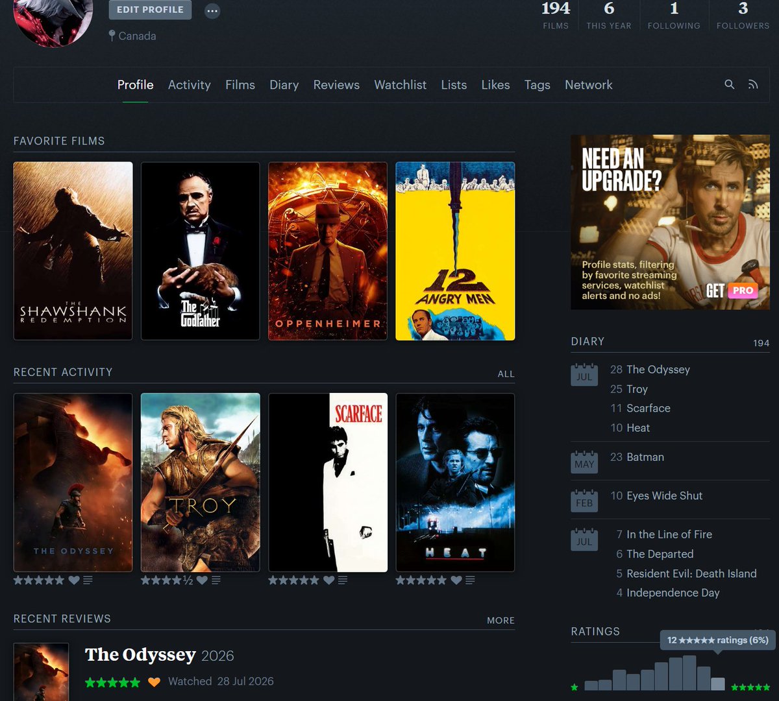This screenshot has height=701, width=779.
Task: Click the Ratings section heading
Action: click(x=595, y=631)
